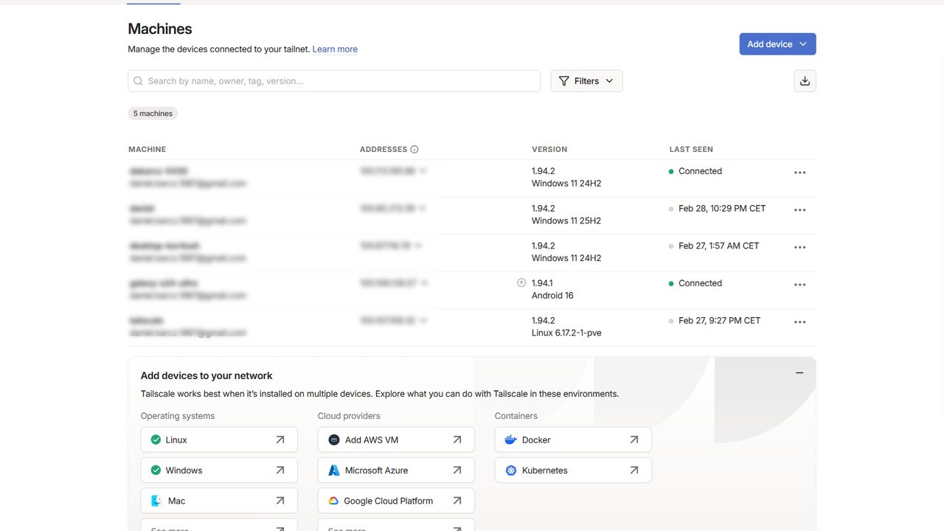Open the Kubernetes container option
Image resolution: width=944 pixels, height=531 pixels.
click(573, 471)
